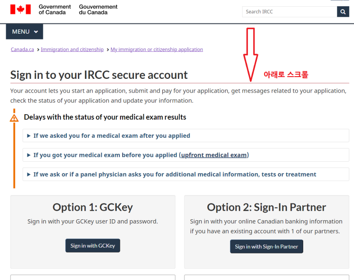Go to My immigration or citizenship application

[x=157, y=50]
